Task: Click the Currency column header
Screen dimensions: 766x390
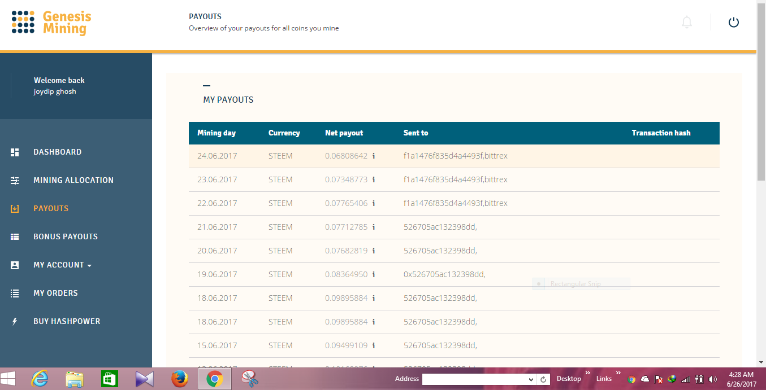Action: click(x=284, y=133)
